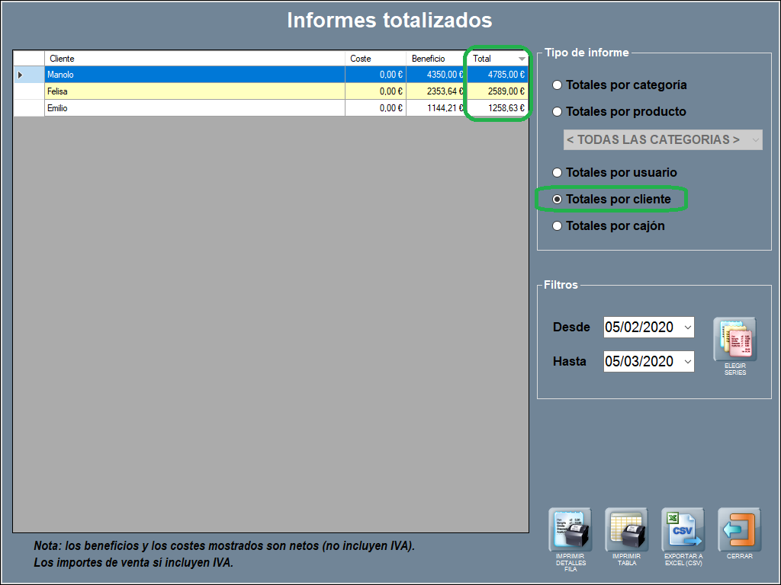Select Totales por producto option

click(558, 112)
